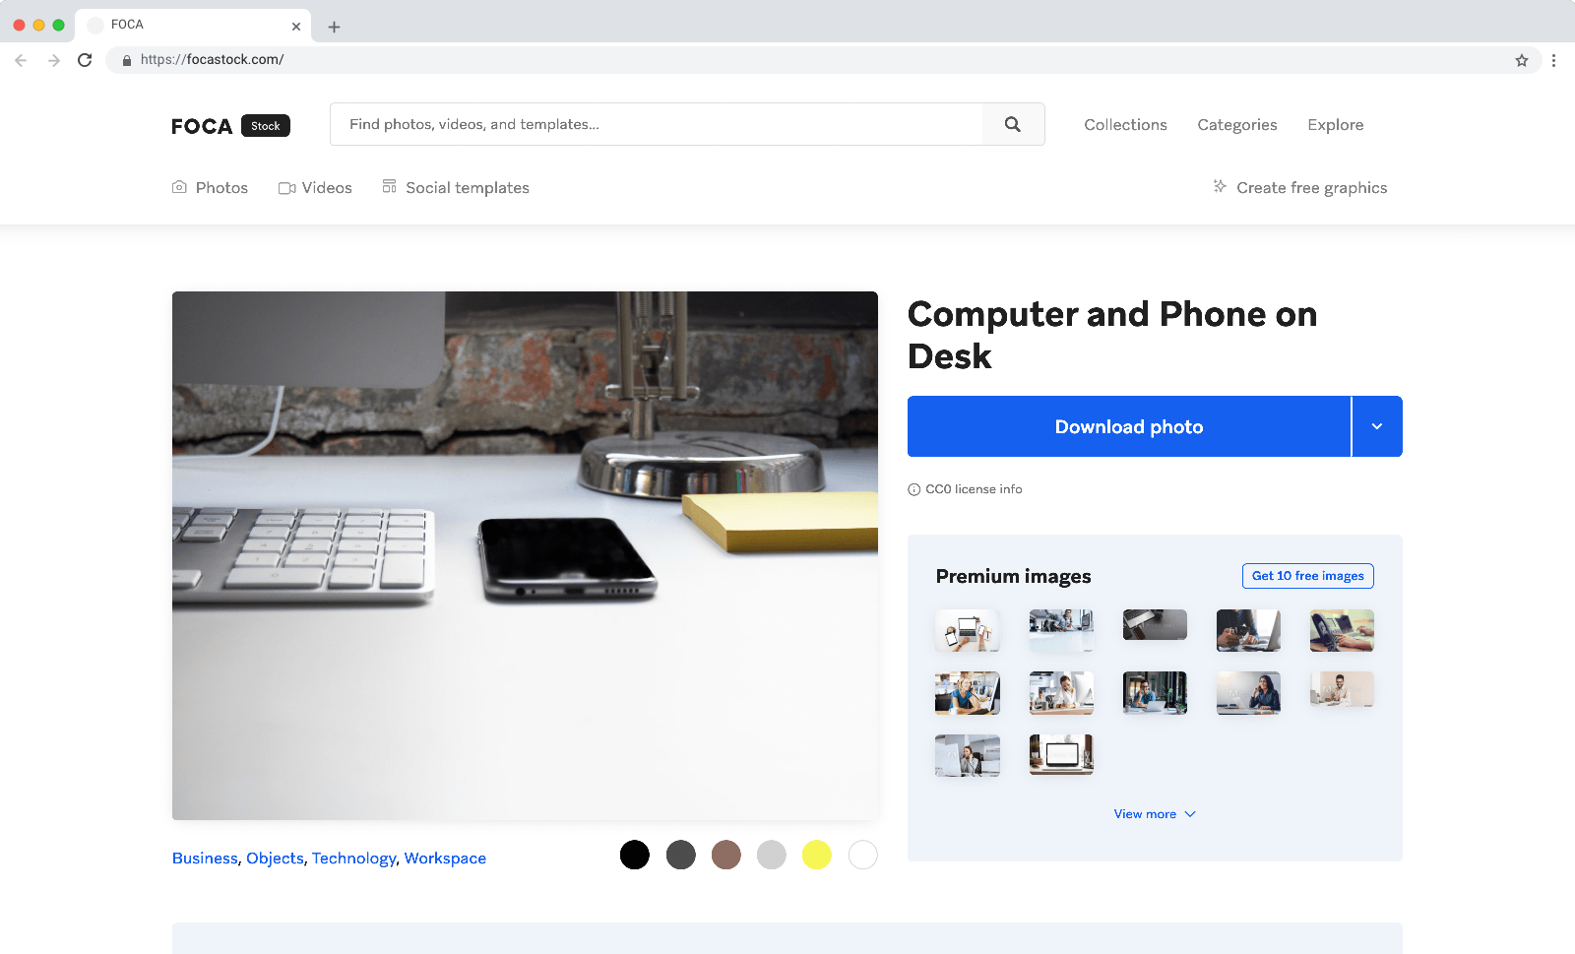Open the browser three-dot menu
The width and height of the screenshot is (1575, 954).
[x=1553, y=60]
